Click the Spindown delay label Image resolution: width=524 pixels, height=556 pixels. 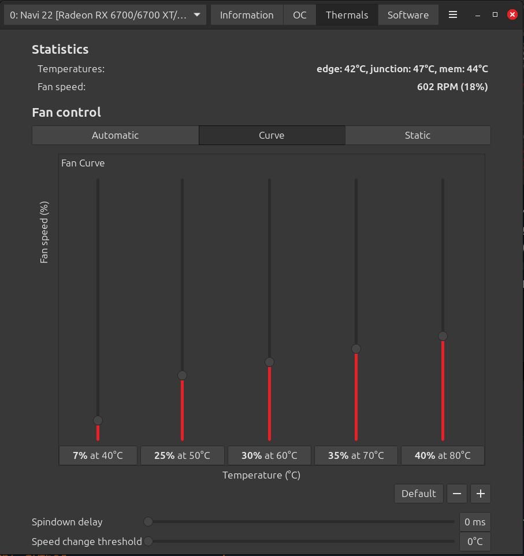tap(67, 522)
